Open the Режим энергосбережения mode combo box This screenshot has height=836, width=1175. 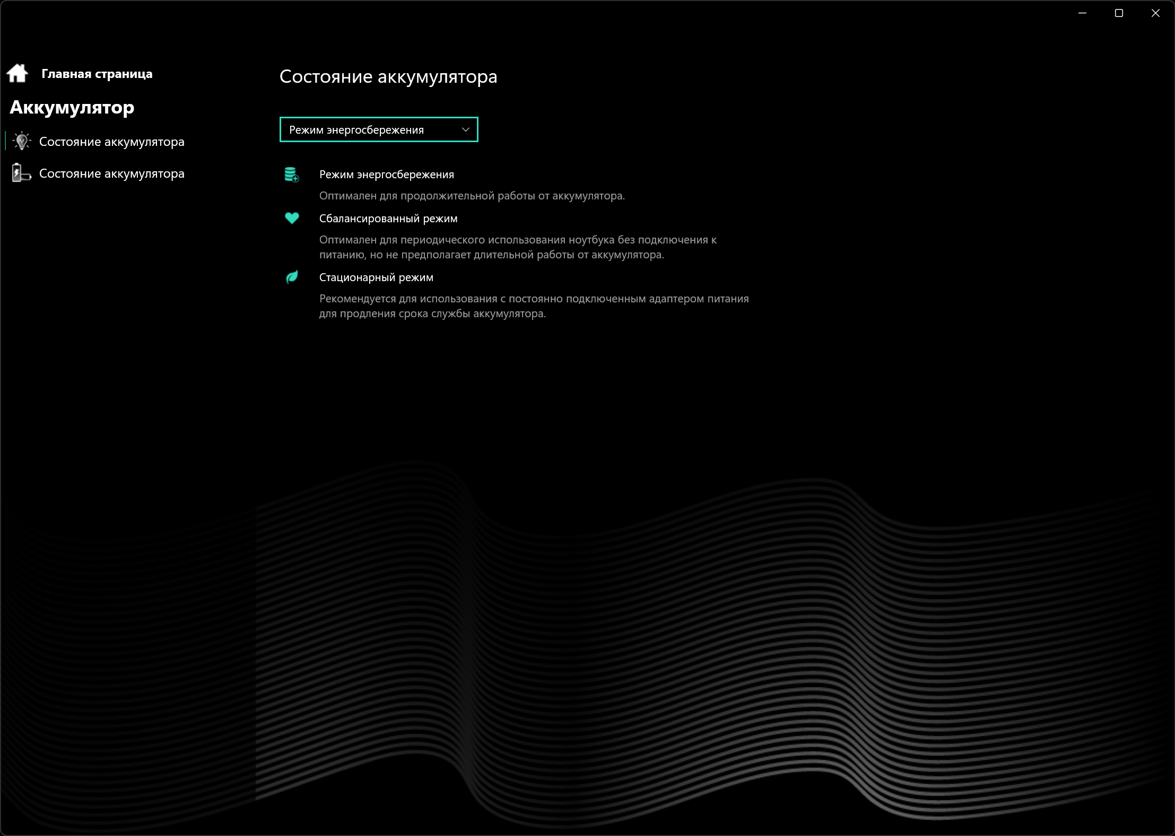coord(371,129)
